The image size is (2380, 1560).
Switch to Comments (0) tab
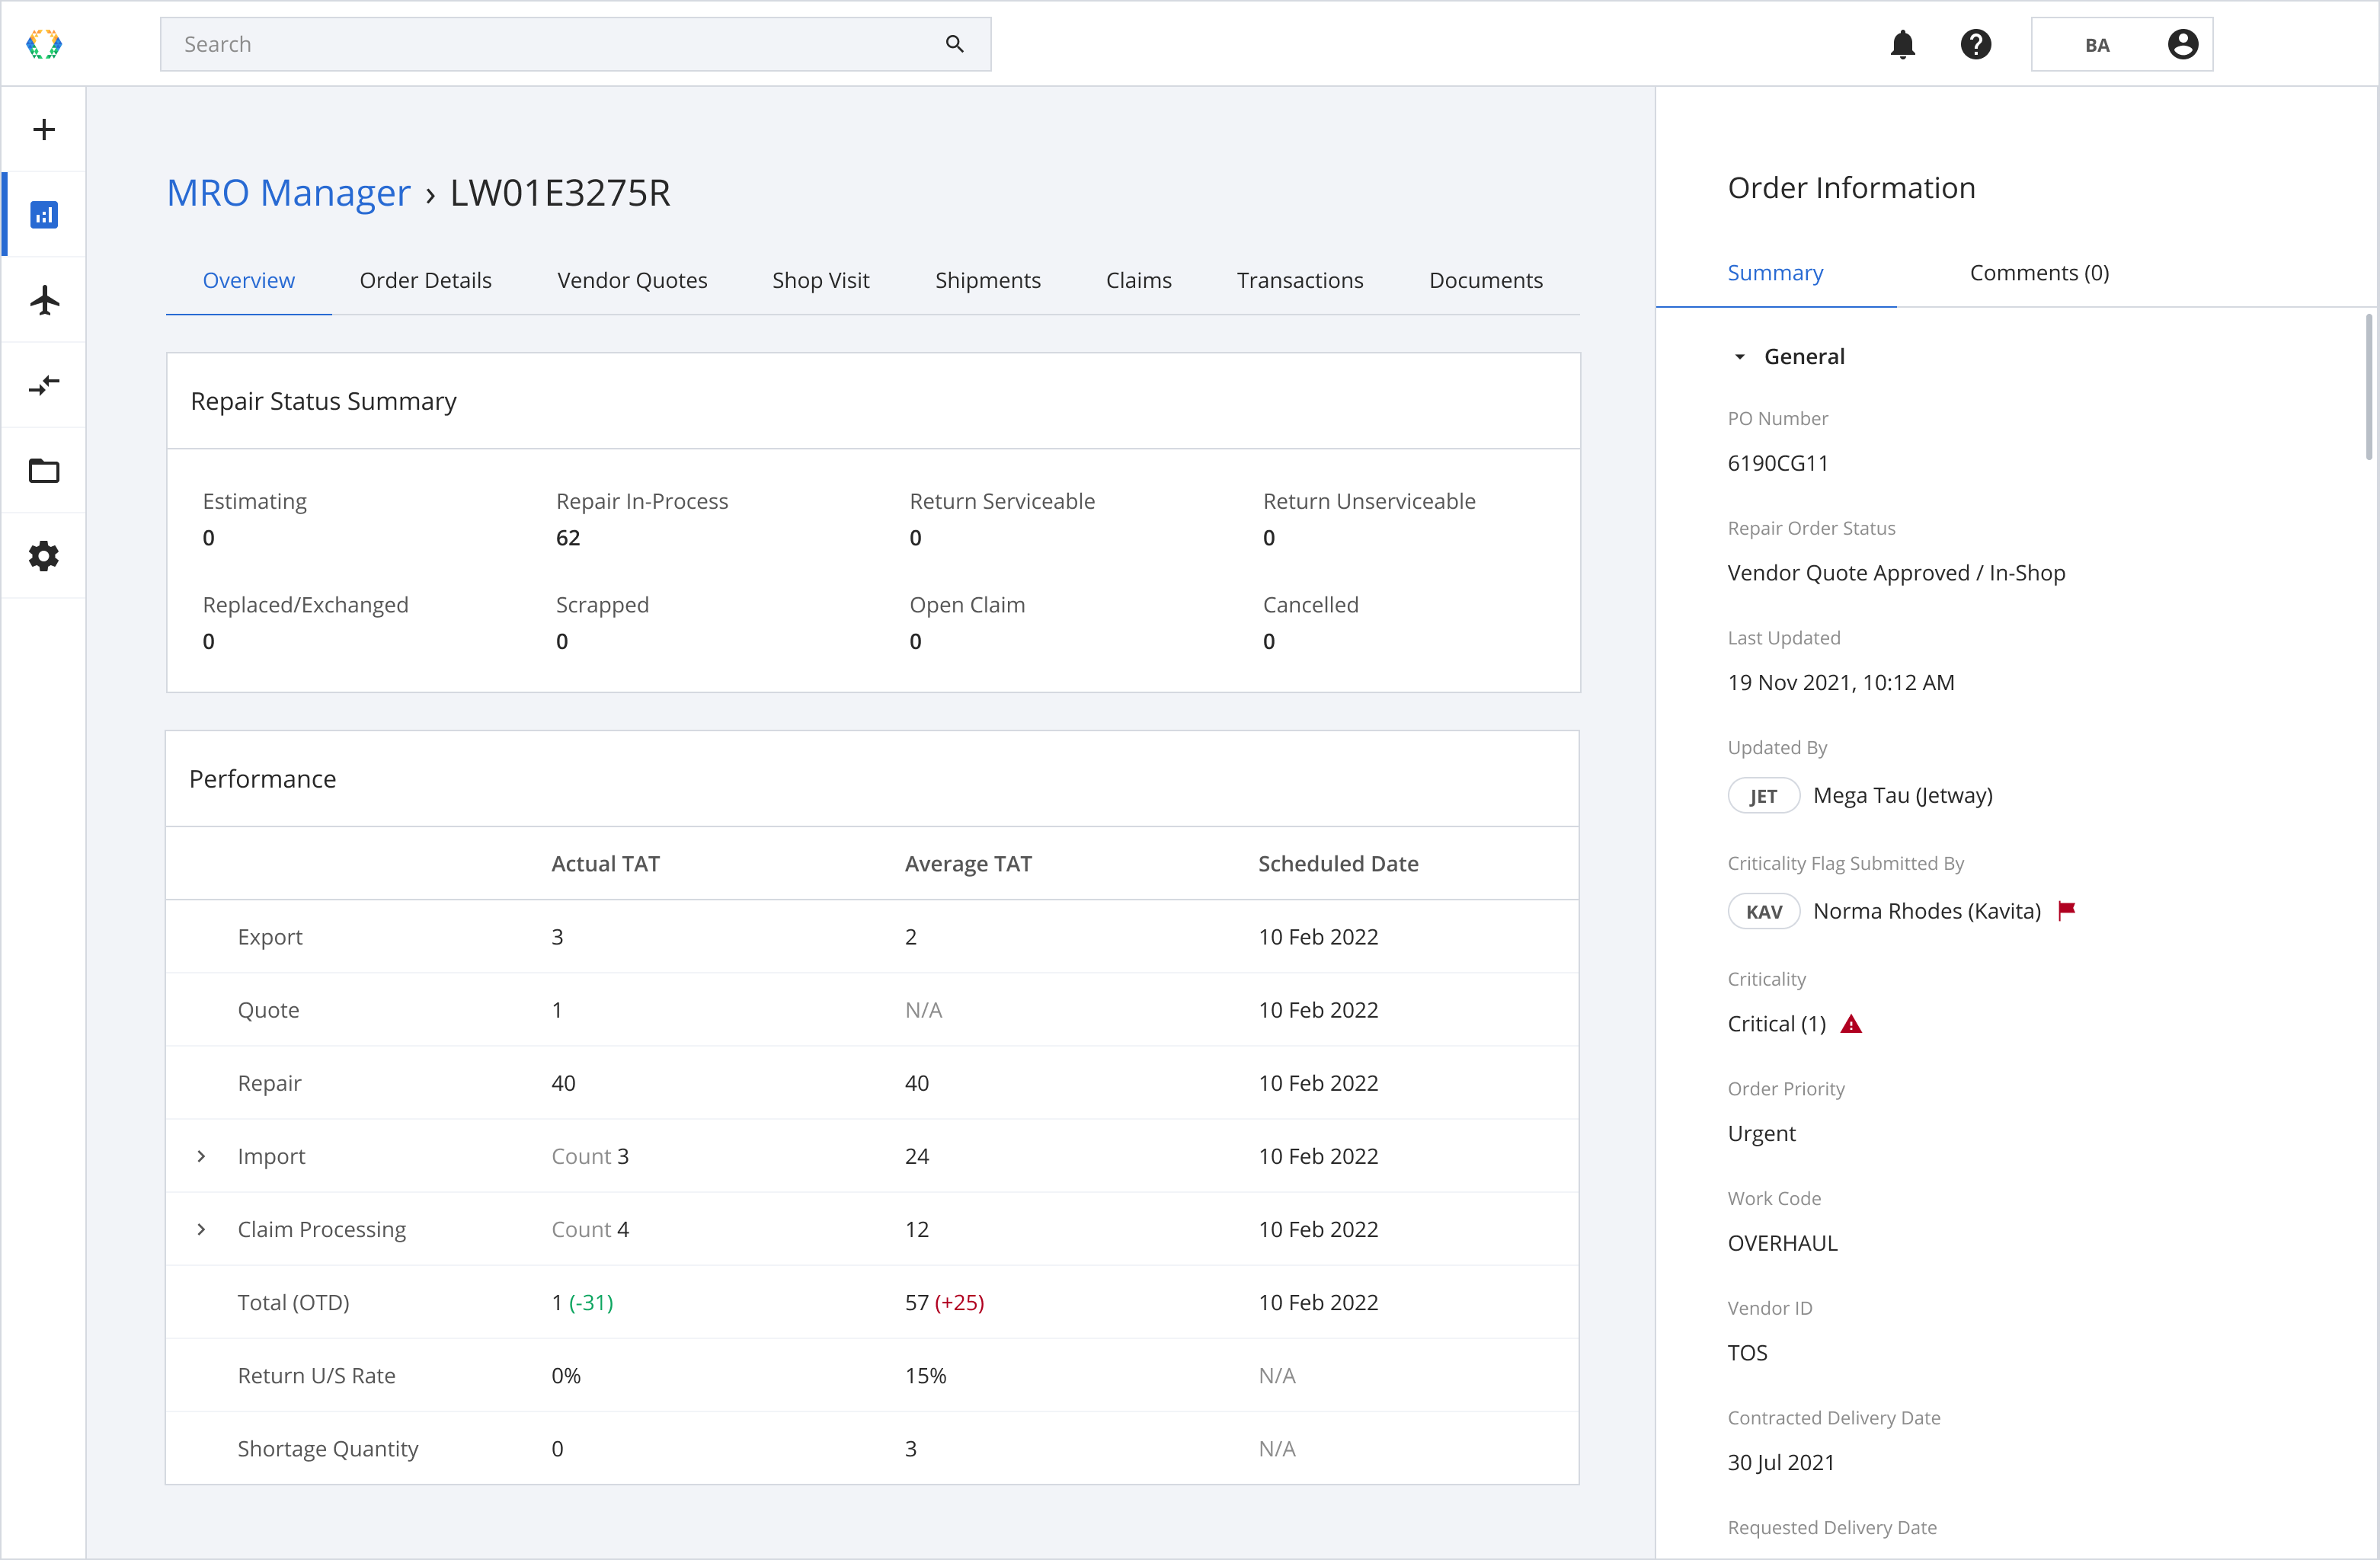point(2039,272)
